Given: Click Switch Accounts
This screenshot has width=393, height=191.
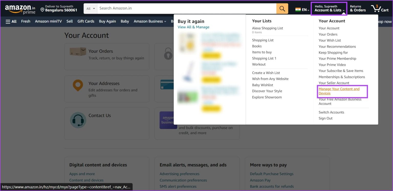Looking at the screenshot, I should point(331,112).
